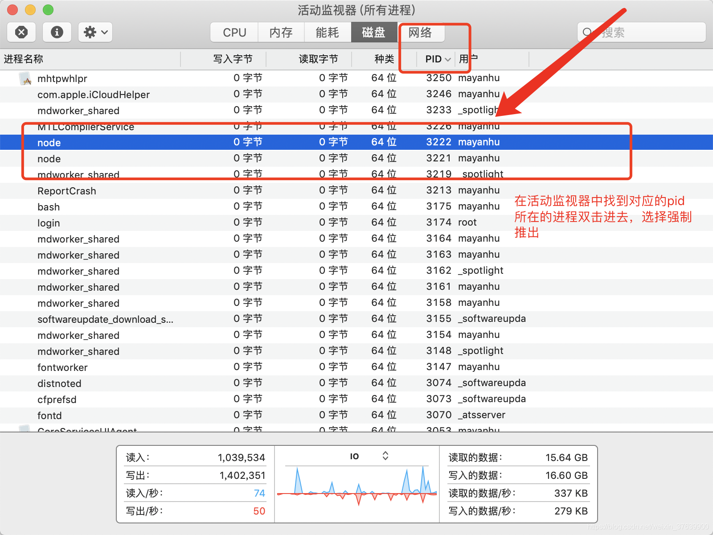The width and height of the screenshot is (713, 535).
Task: Select mdworker_shared with PID 3219
Action: click(x=356, y=174)
